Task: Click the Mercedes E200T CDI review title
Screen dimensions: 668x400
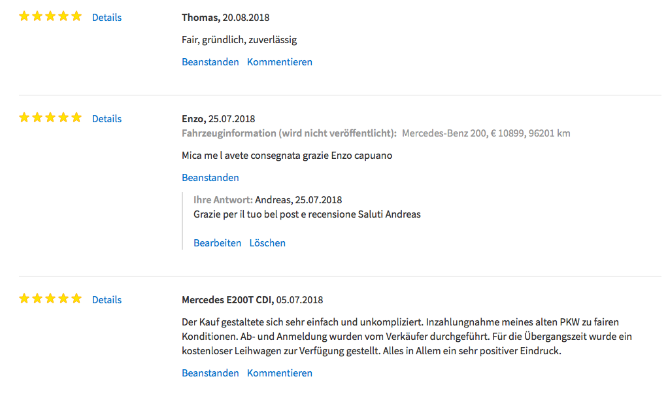Action: 227,300
